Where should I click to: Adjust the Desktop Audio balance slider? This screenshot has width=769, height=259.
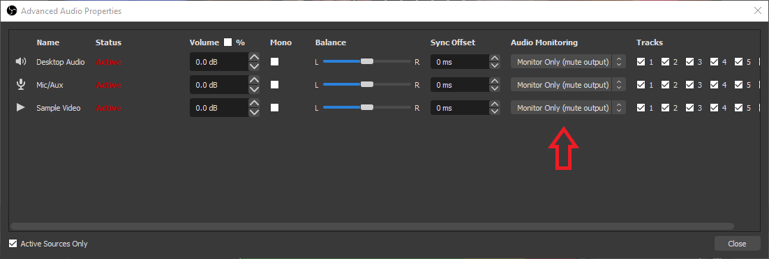coord(367,62)
